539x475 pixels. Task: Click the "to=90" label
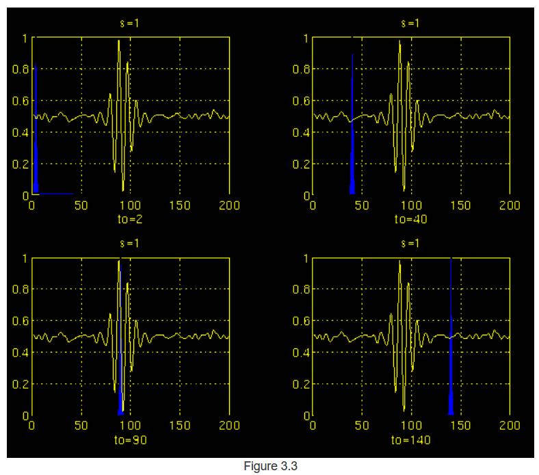point(130,440)
